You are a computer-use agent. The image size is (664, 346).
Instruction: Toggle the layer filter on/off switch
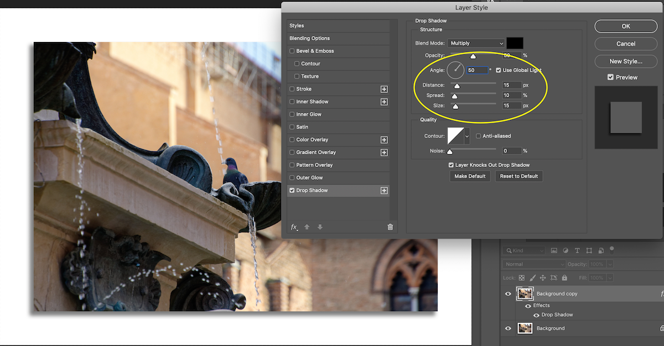pos(611,249)
